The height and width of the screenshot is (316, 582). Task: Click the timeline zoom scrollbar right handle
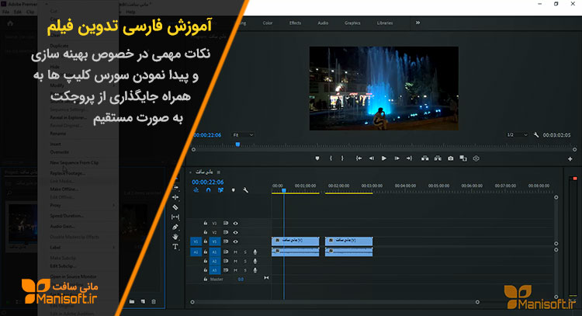(477, 302)
